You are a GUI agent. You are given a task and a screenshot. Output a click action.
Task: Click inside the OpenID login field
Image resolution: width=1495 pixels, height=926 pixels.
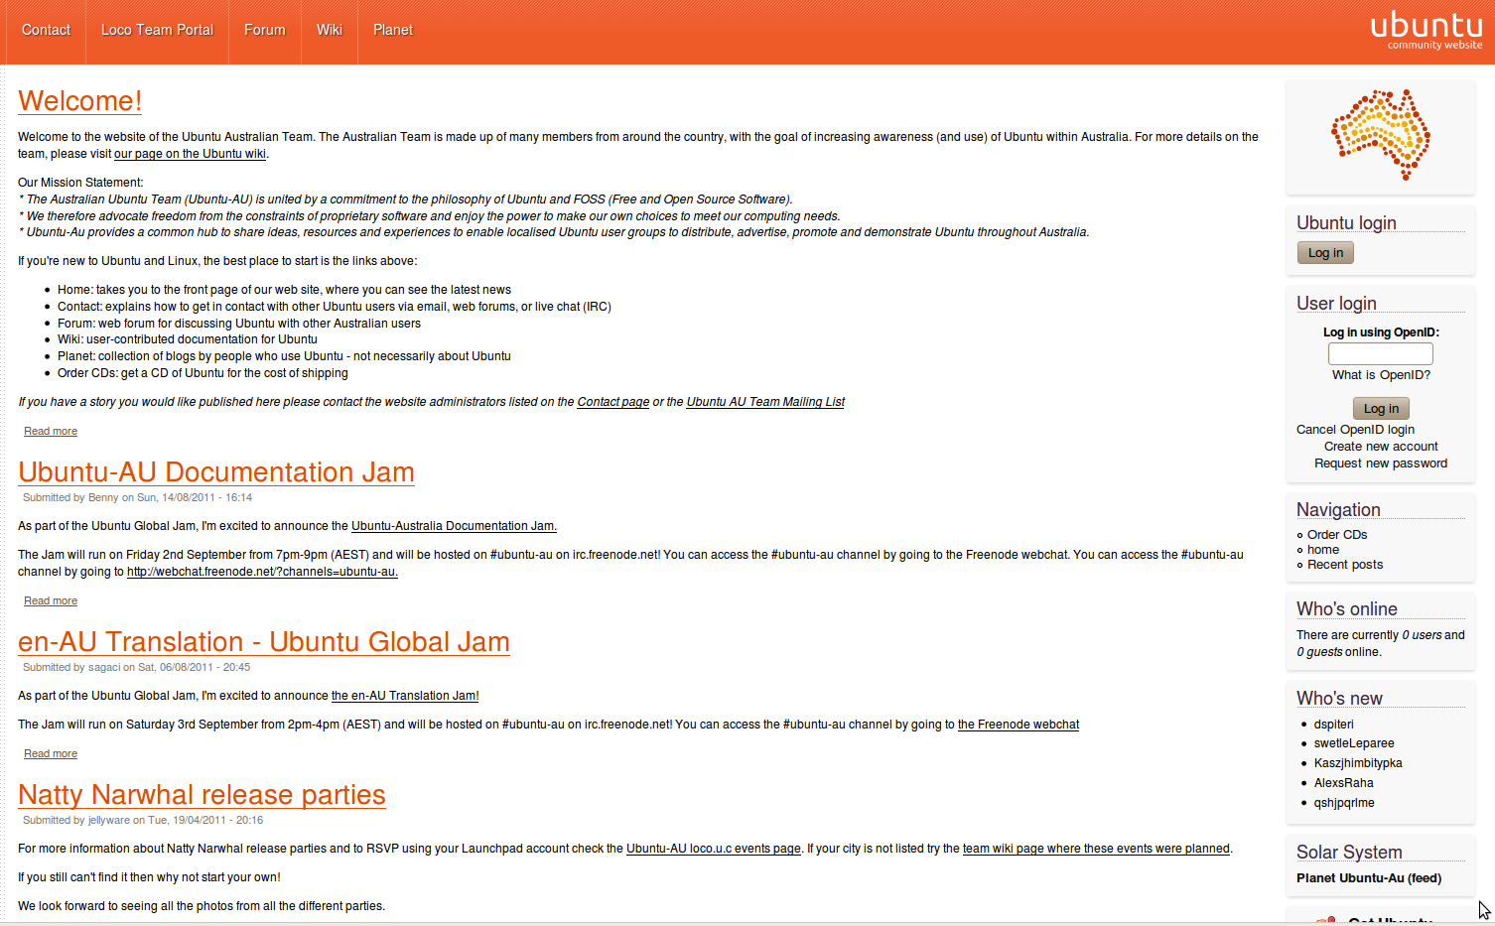[1380, 353]
